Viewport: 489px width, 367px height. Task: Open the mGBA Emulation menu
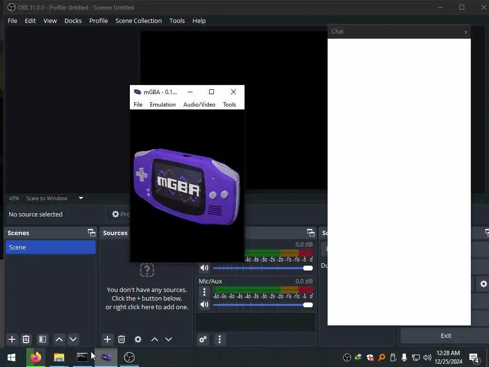click(x=163, y=105)
